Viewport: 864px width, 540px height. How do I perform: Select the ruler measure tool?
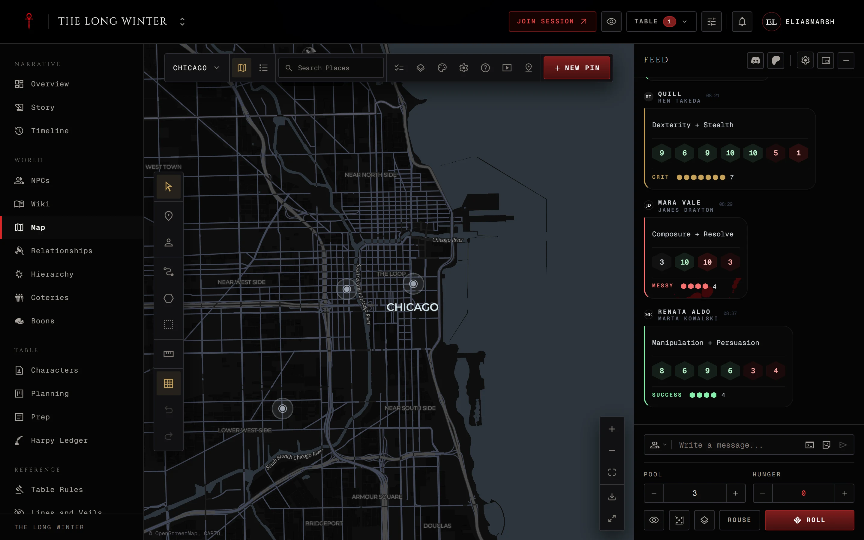(169, 354)
